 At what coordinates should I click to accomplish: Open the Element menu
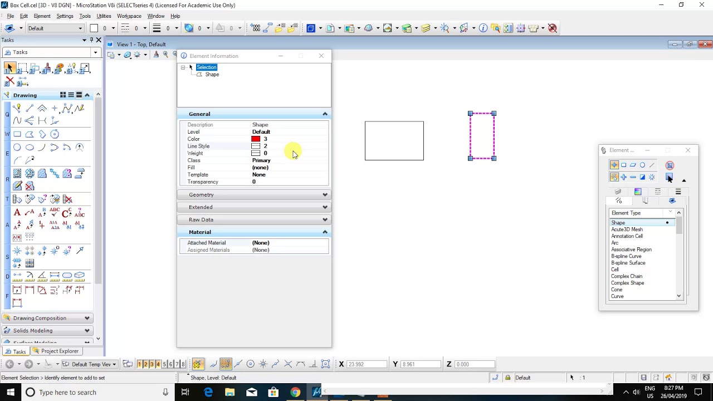click(x=42, y=16)
